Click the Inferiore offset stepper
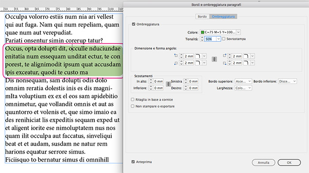Screen dimensions: 309x173 pyautogui.click(x=151, y=88)
